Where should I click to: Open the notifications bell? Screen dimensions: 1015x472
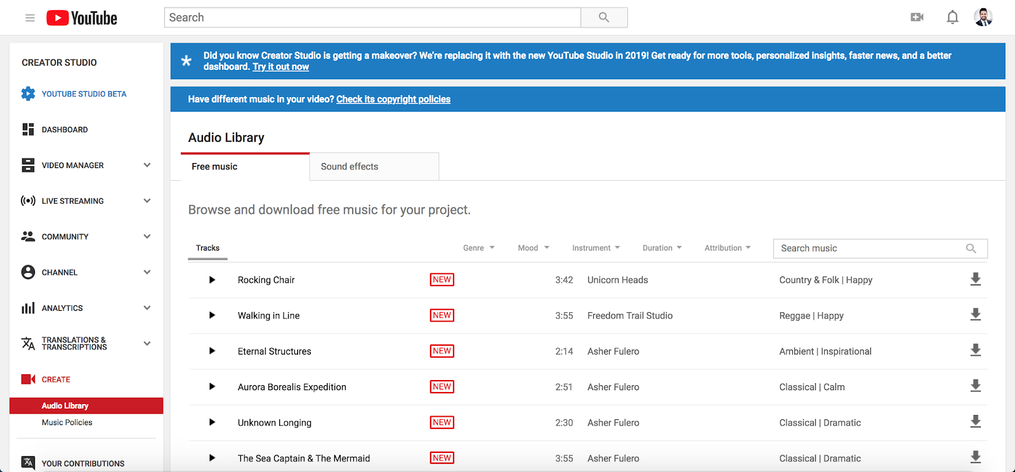pos(952,17)
